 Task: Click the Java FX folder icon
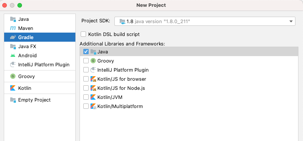13,46
